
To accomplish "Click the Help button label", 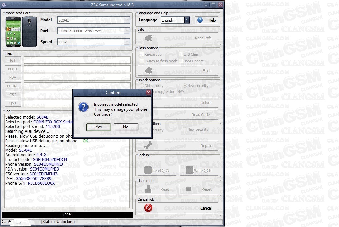I will pos(212,20).
